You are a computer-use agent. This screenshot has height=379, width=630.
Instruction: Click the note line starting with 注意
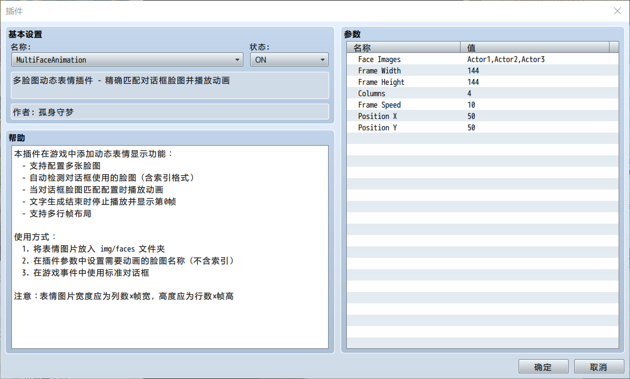coord(124,296)
